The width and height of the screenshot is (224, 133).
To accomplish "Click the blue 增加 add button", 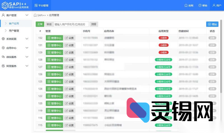I will [x=212, y=24].
